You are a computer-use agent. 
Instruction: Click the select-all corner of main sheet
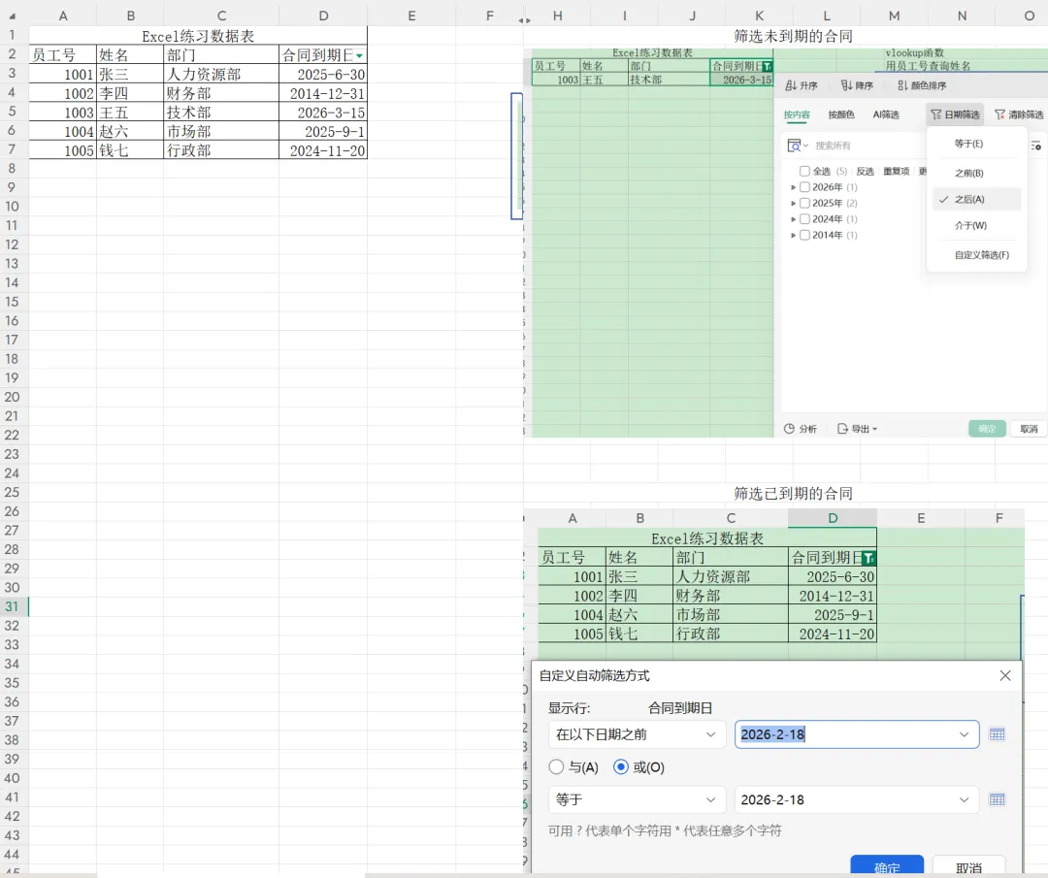(12, 16)
